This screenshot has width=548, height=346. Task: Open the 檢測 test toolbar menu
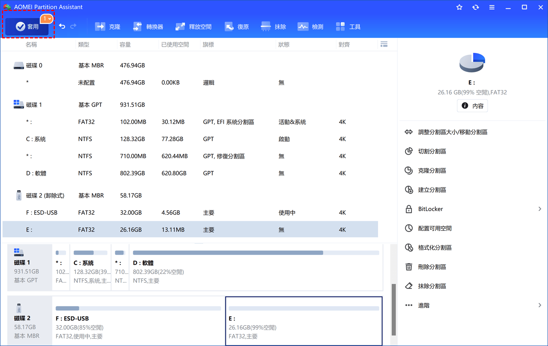pos(310,27)
